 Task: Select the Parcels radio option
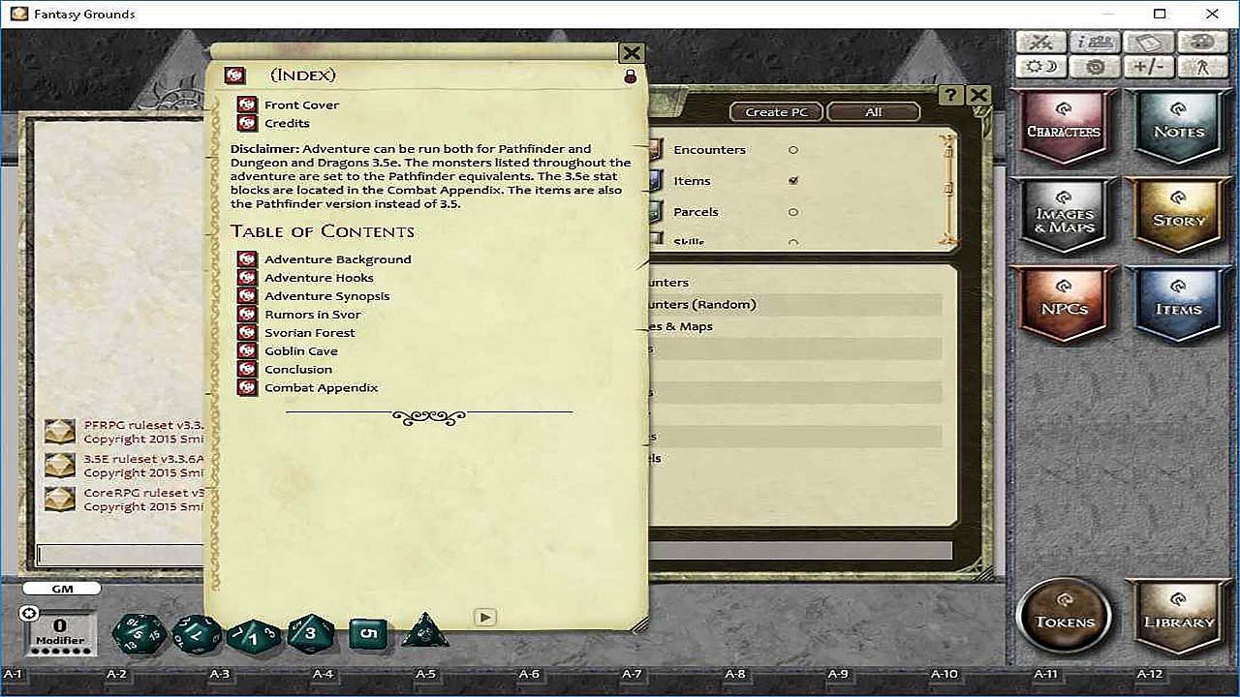point(793,212)
